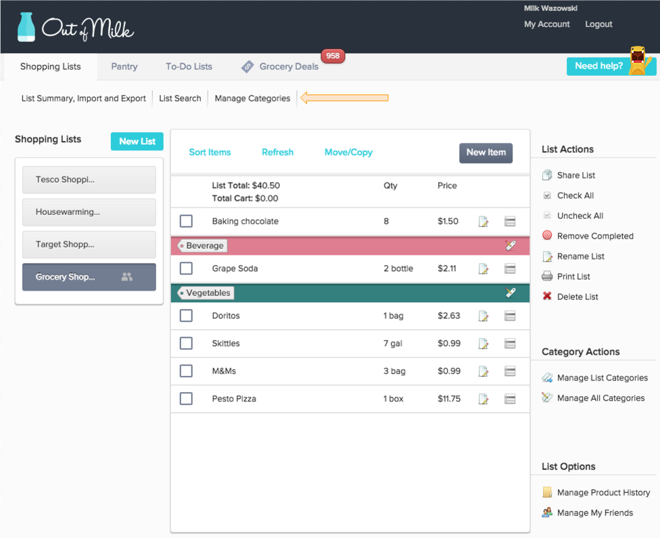Open My Account
The height and width of the screenshot is (538, 660).
(547, 24)
